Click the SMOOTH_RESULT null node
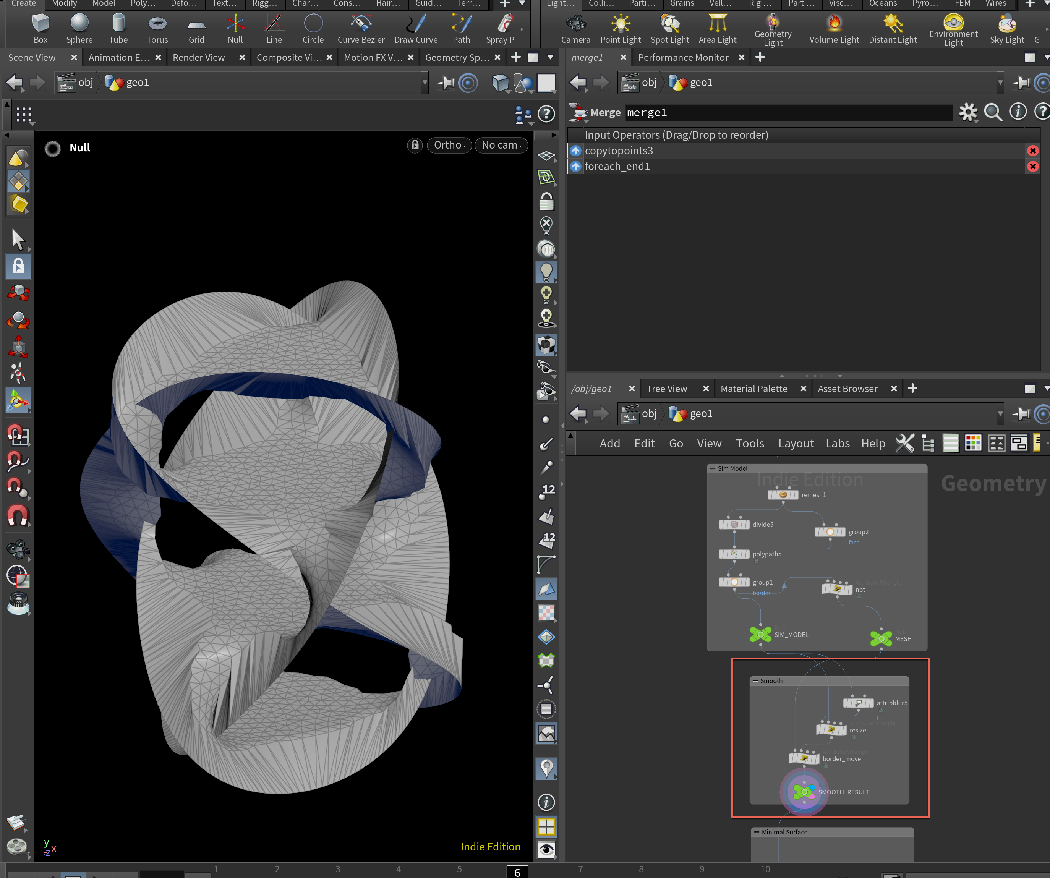 [804, 792]
